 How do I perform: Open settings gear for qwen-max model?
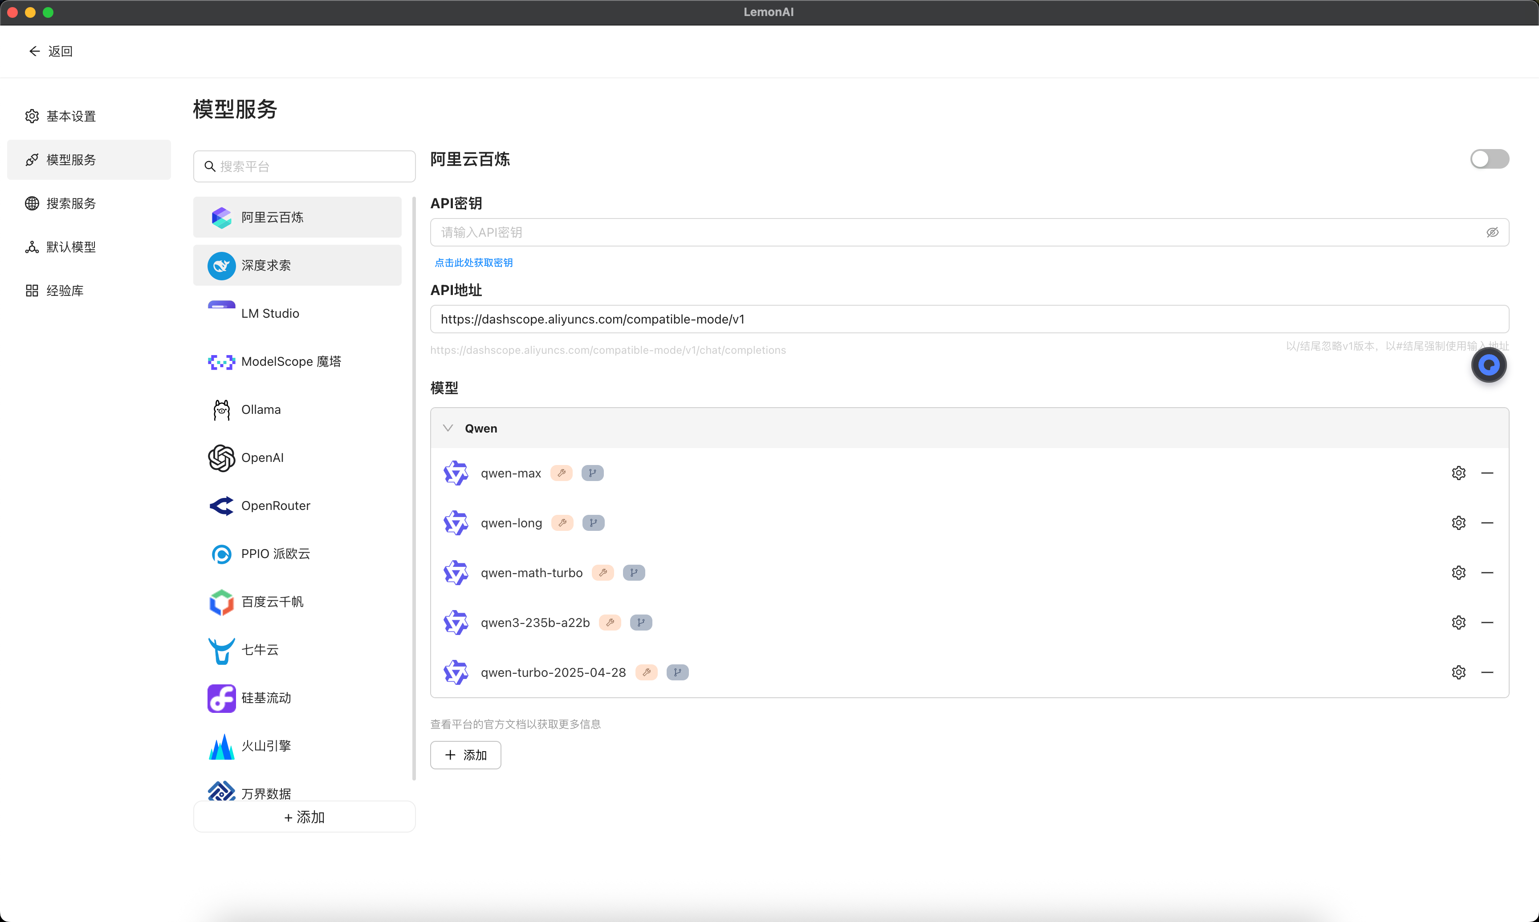1458,473
